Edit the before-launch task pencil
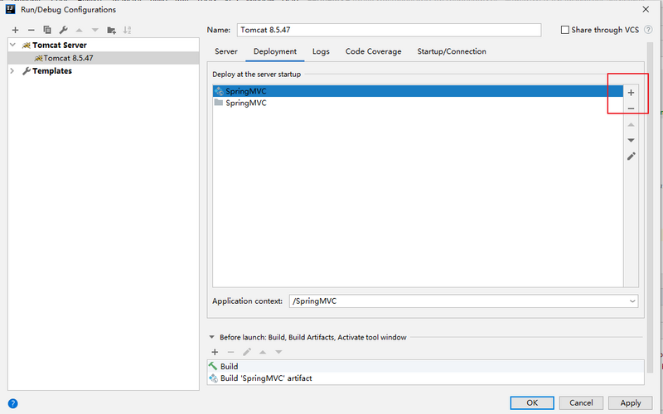The image size is (663, 414). pyautogui.click(x=247, y=352)
